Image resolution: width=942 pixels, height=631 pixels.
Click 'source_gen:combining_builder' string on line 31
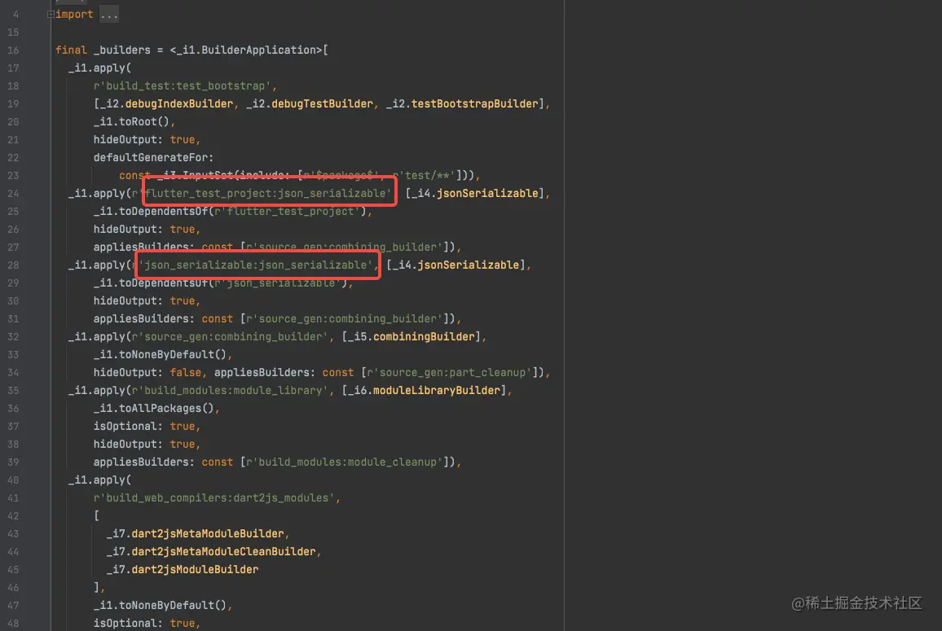[x=344, y=319]
